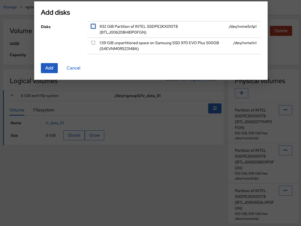Open the hamburger menu for lv_data_01

(215, 108)
